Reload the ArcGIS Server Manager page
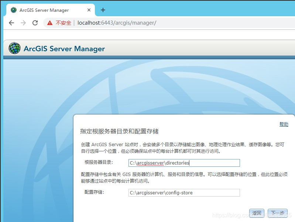Viewport: 295px width, 222px height. click(x=35, y=23)
